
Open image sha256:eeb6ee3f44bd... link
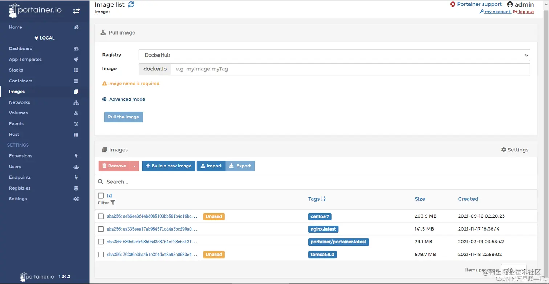(x=152, y=216)
